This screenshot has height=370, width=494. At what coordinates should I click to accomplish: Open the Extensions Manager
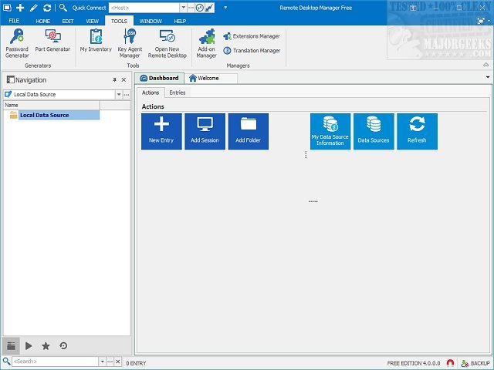[252, 36]
